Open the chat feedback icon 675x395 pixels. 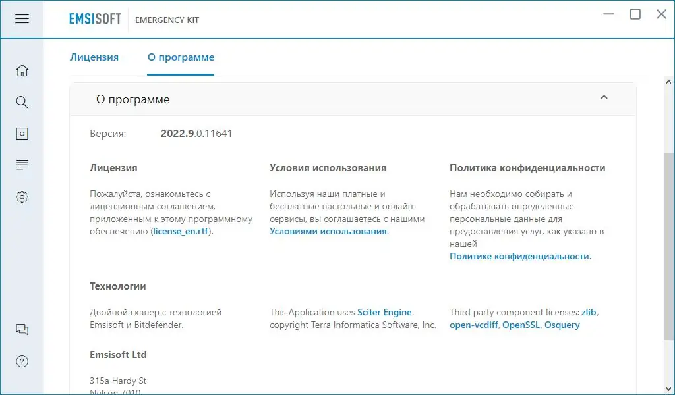click(x=22, y=329)
